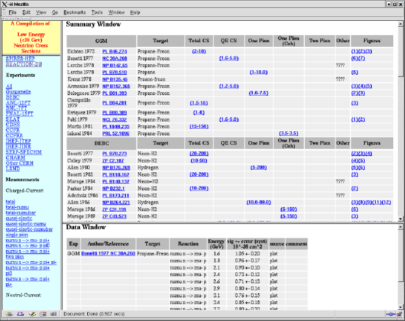Open the PRL 52,1096 reference link
The image size is (405, 321).
(116, 133)
